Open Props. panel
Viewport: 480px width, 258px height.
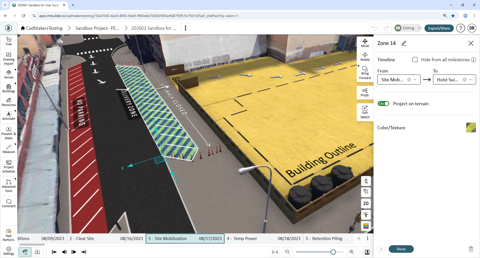point(365,92)
